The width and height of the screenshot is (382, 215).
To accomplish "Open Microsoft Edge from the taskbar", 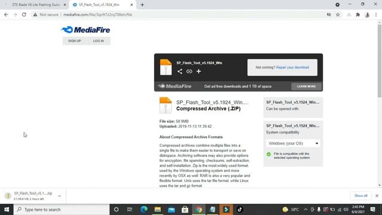I will click(144, 210).
